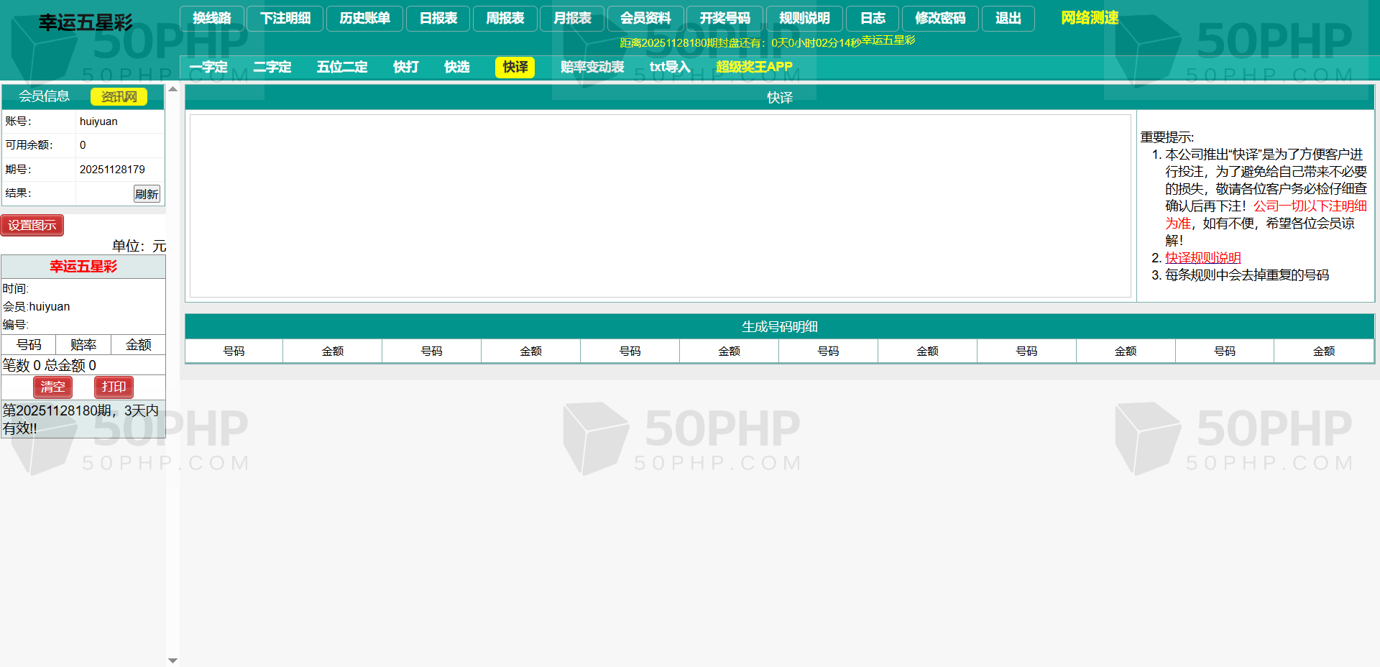Select the 赔率变动表 odds change tab
Viewport: 1380px width, 667px height.
tap(592, 67)
